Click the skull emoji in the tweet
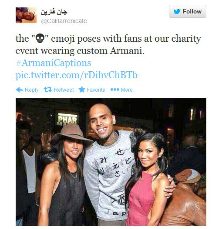Screen dimensions: 222x229 pos(40,38)
